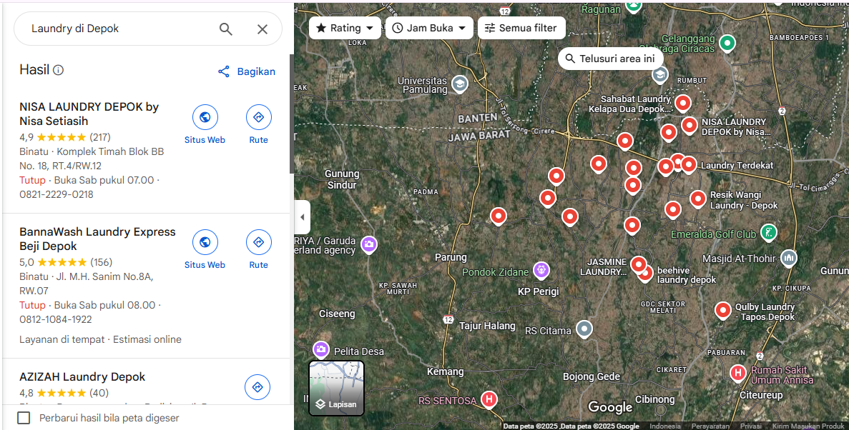Click the RS Citama marker icon

pyautogui.click(x=584, y=329)
